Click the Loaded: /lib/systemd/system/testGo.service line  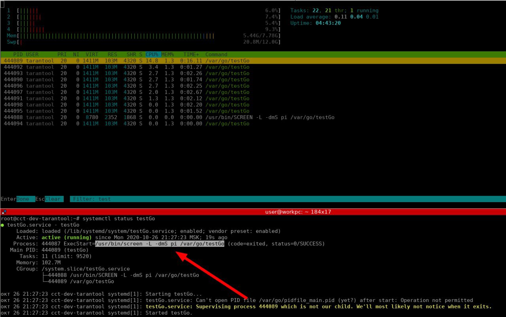point(148,231)
